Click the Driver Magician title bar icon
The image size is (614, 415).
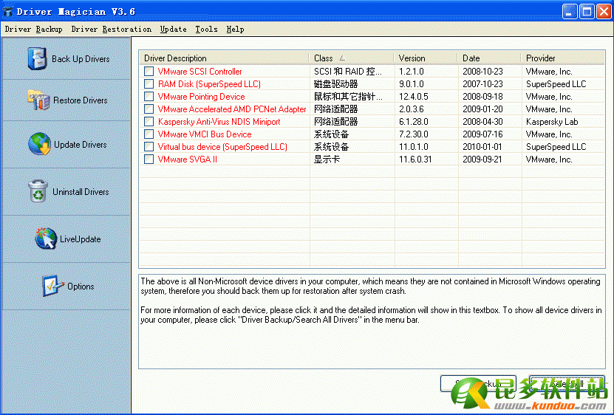(x=7, y=11)
